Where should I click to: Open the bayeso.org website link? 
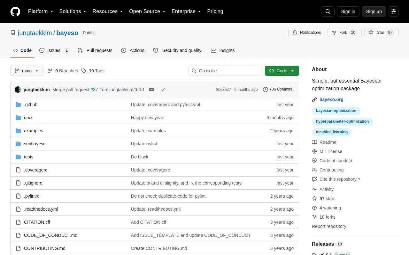coord(331,99)
